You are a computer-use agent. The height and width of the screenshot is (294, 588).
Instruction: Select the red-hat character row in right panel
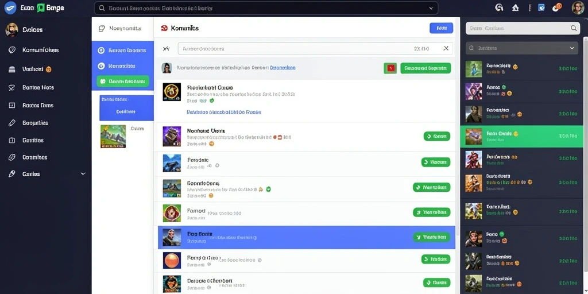(521, 159)
